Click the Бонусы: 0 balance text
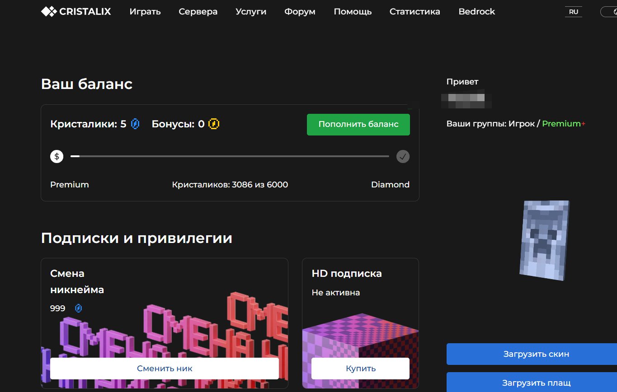The image size is (617, 392). [x=178, y=124]
